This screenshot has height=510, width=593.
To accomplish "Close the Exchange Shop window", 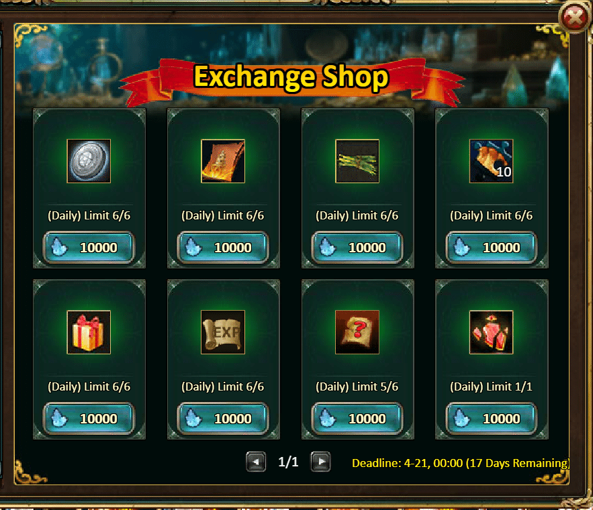I will point(574,17).
